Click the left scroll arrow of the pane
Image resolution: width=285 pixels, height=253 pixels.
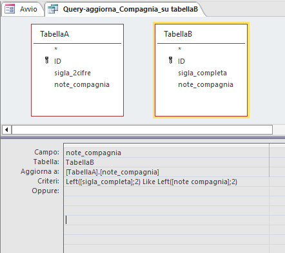[x=6, y=130]
